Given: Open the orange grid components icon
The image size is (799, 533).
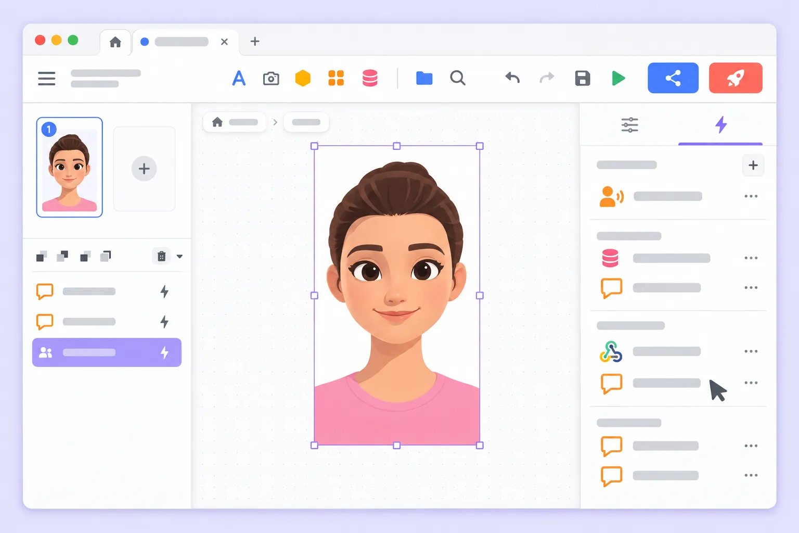Looking at the screenshot, I should click(336, 78).
